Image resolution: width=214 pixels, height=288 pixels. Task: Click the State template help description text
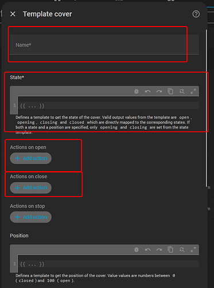tap(104, 125)
